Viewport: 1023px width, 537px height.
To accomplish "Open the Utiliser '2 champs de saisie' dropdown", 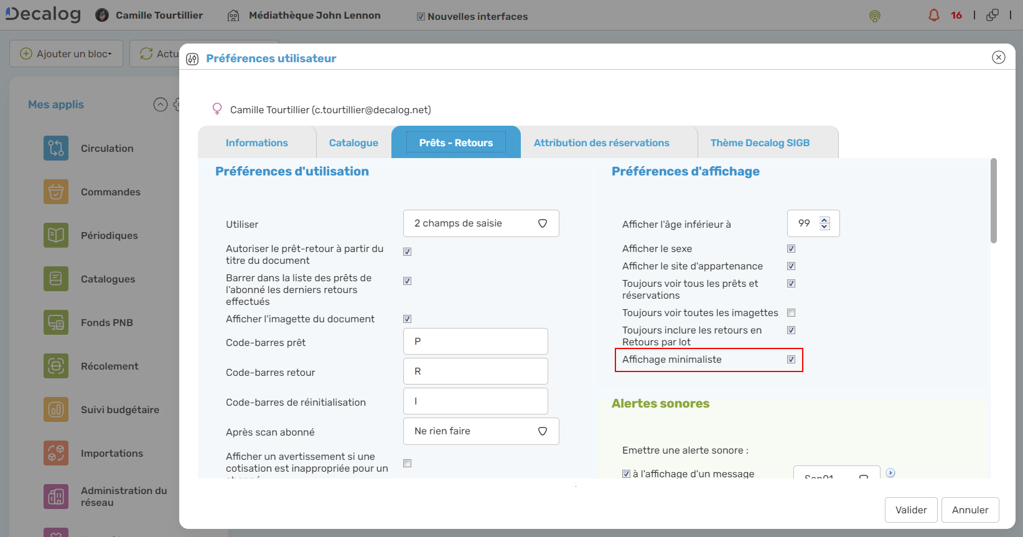I will pyautogui.click(x=481, y=223).
